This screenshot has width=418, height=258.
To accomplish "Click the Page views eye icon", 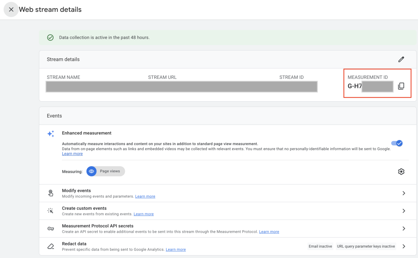I will (x=91, y=171).
